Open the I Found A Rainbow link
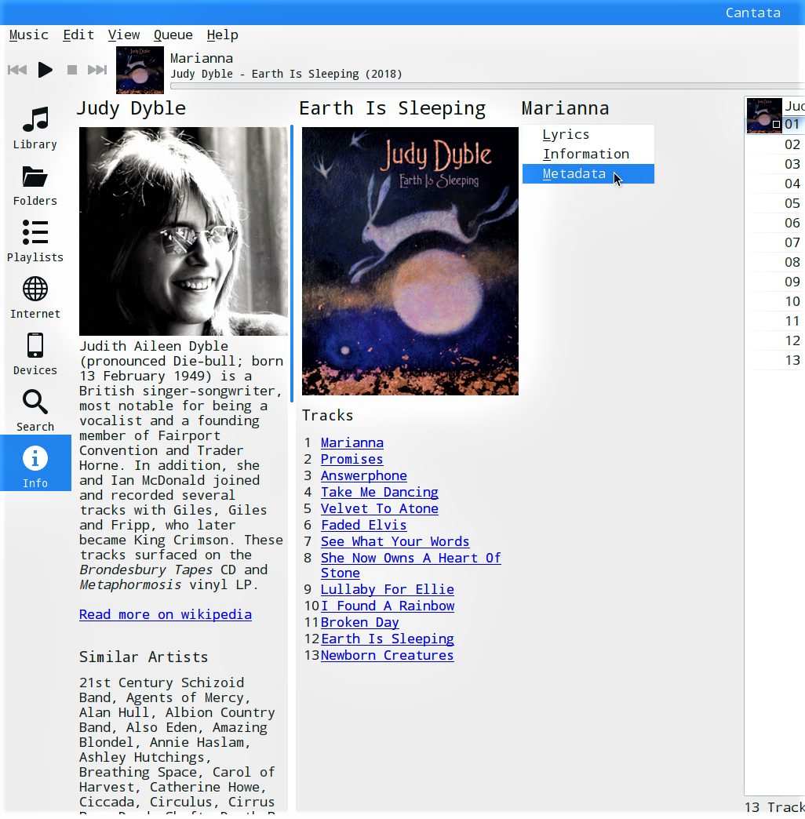Screen dimensions: 805x819 387,606
